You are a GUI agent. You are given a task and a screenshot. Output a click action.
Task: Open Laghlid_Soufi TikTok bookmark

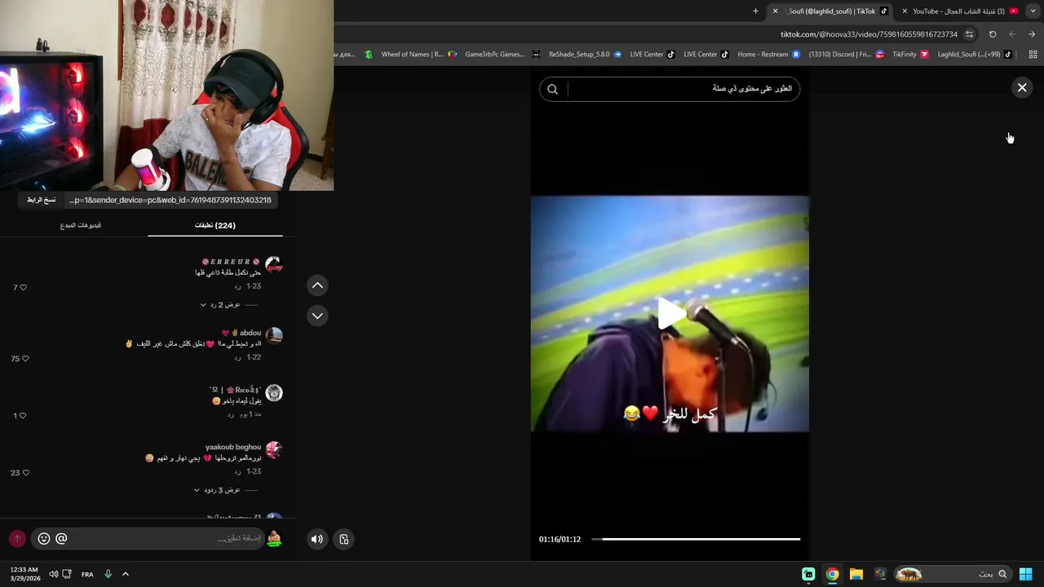(975, 55)
